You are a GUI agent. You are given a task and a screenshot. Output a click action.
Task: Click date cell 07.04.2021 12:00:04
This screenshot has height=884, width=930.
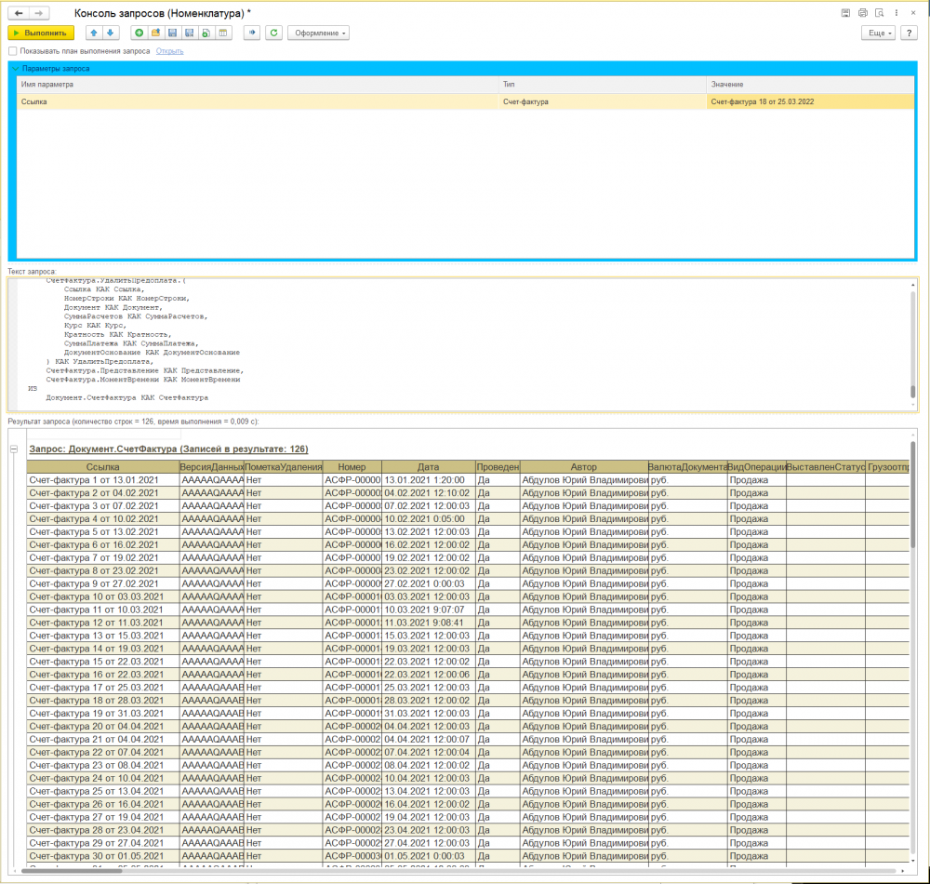click(428, 752)
